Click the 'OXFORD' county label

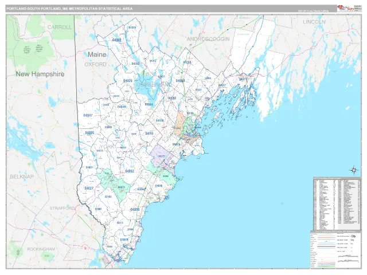[x=96, y=64]
